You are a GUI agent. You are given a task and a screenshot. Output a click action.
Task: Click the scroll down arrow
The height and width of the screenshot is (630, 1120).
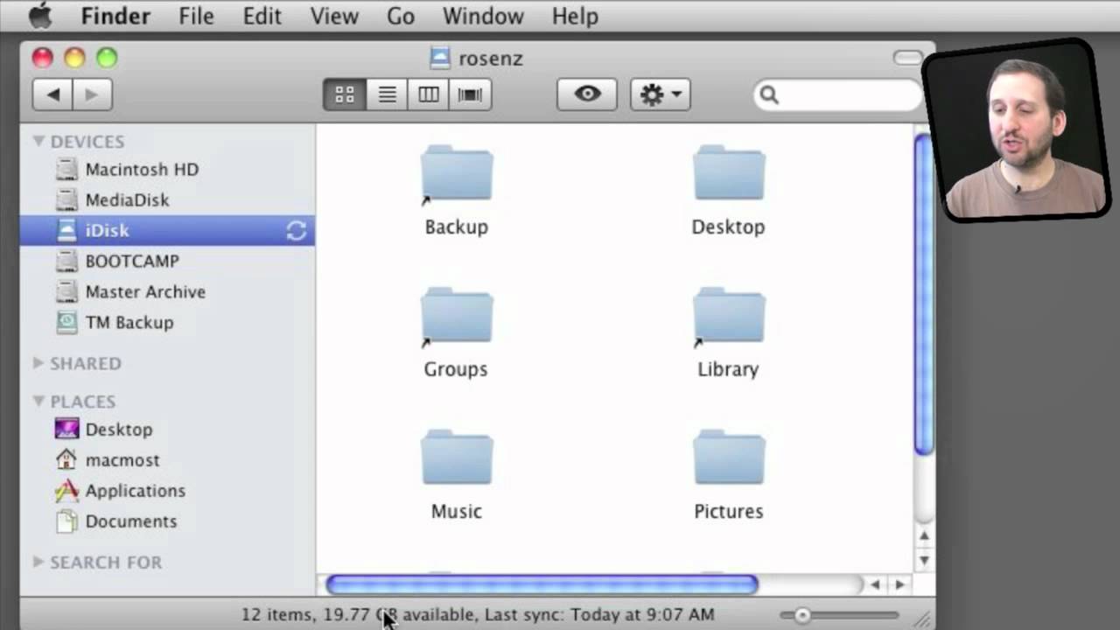pyautogui.click(x=924, y=560)
